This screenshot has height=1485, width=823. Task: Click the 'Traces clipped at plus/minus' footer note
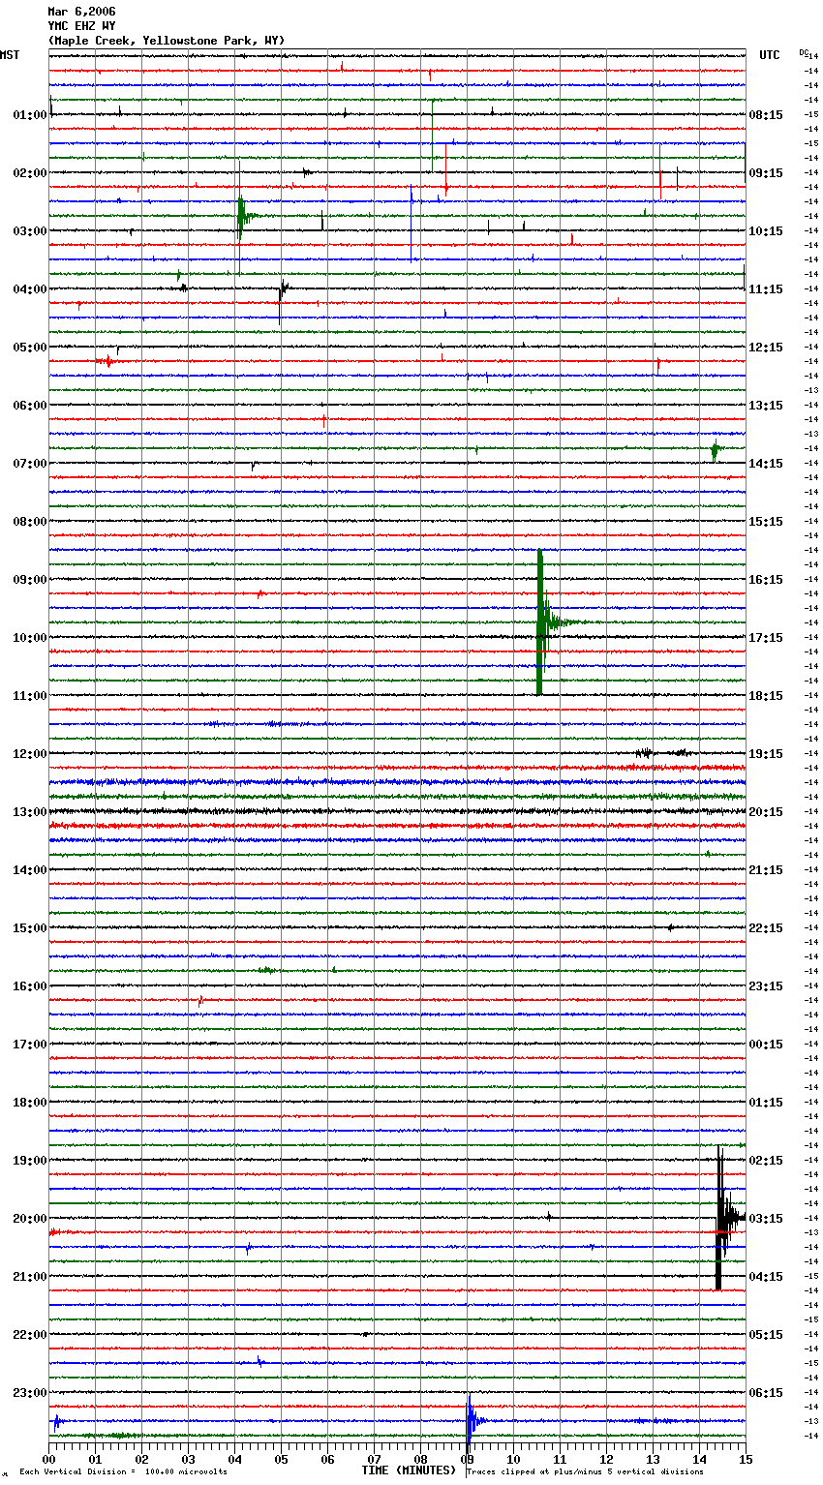(x=585, y=1472)
